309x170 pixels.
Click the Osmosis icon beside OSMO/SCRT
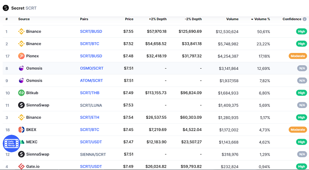pyautogui.click(x=21, y=68)
